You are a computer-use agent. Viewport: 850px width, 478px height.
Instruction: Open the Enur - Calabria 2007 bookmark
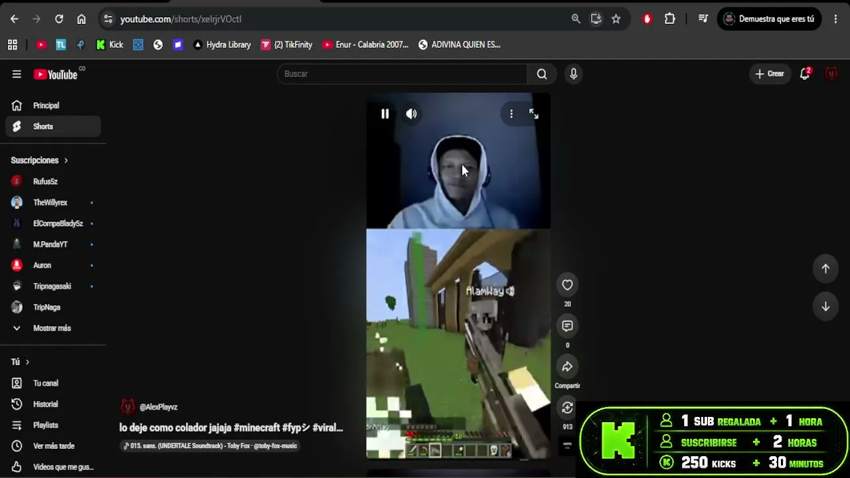(365, 45)
